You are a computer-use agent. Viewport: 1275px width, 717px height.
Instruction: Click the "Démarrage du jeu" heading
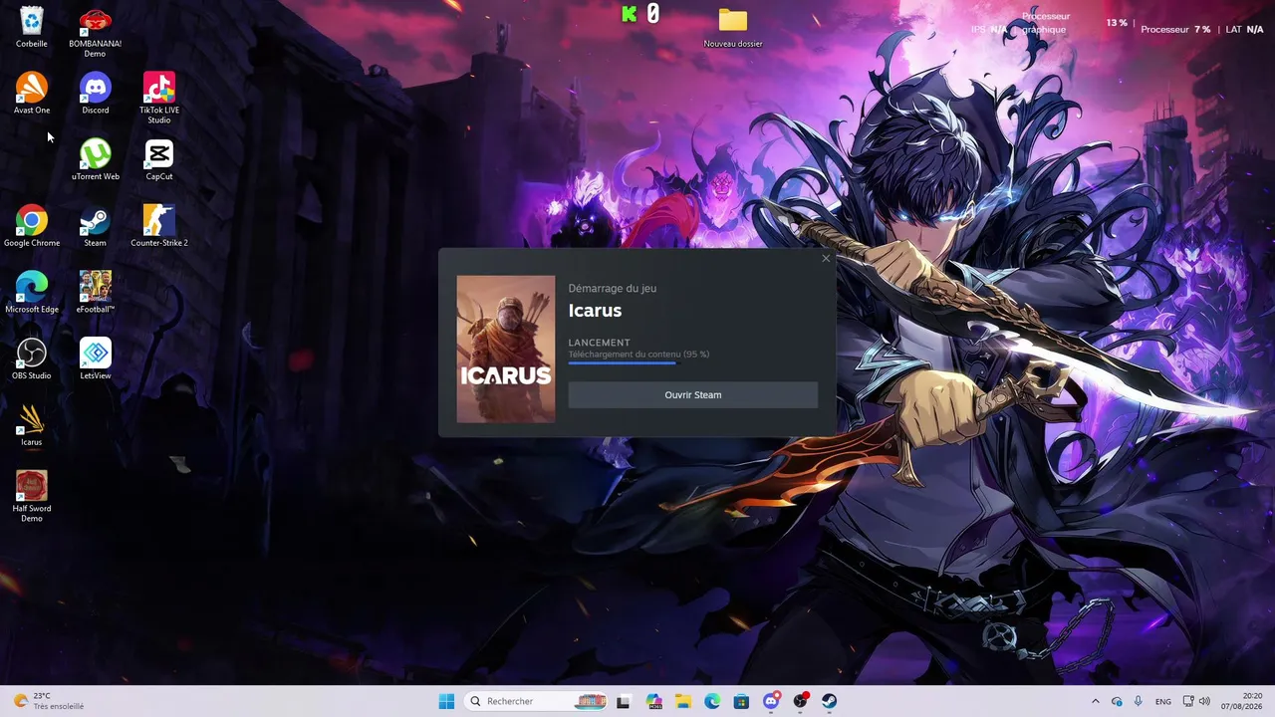click(x=613, y=288)
